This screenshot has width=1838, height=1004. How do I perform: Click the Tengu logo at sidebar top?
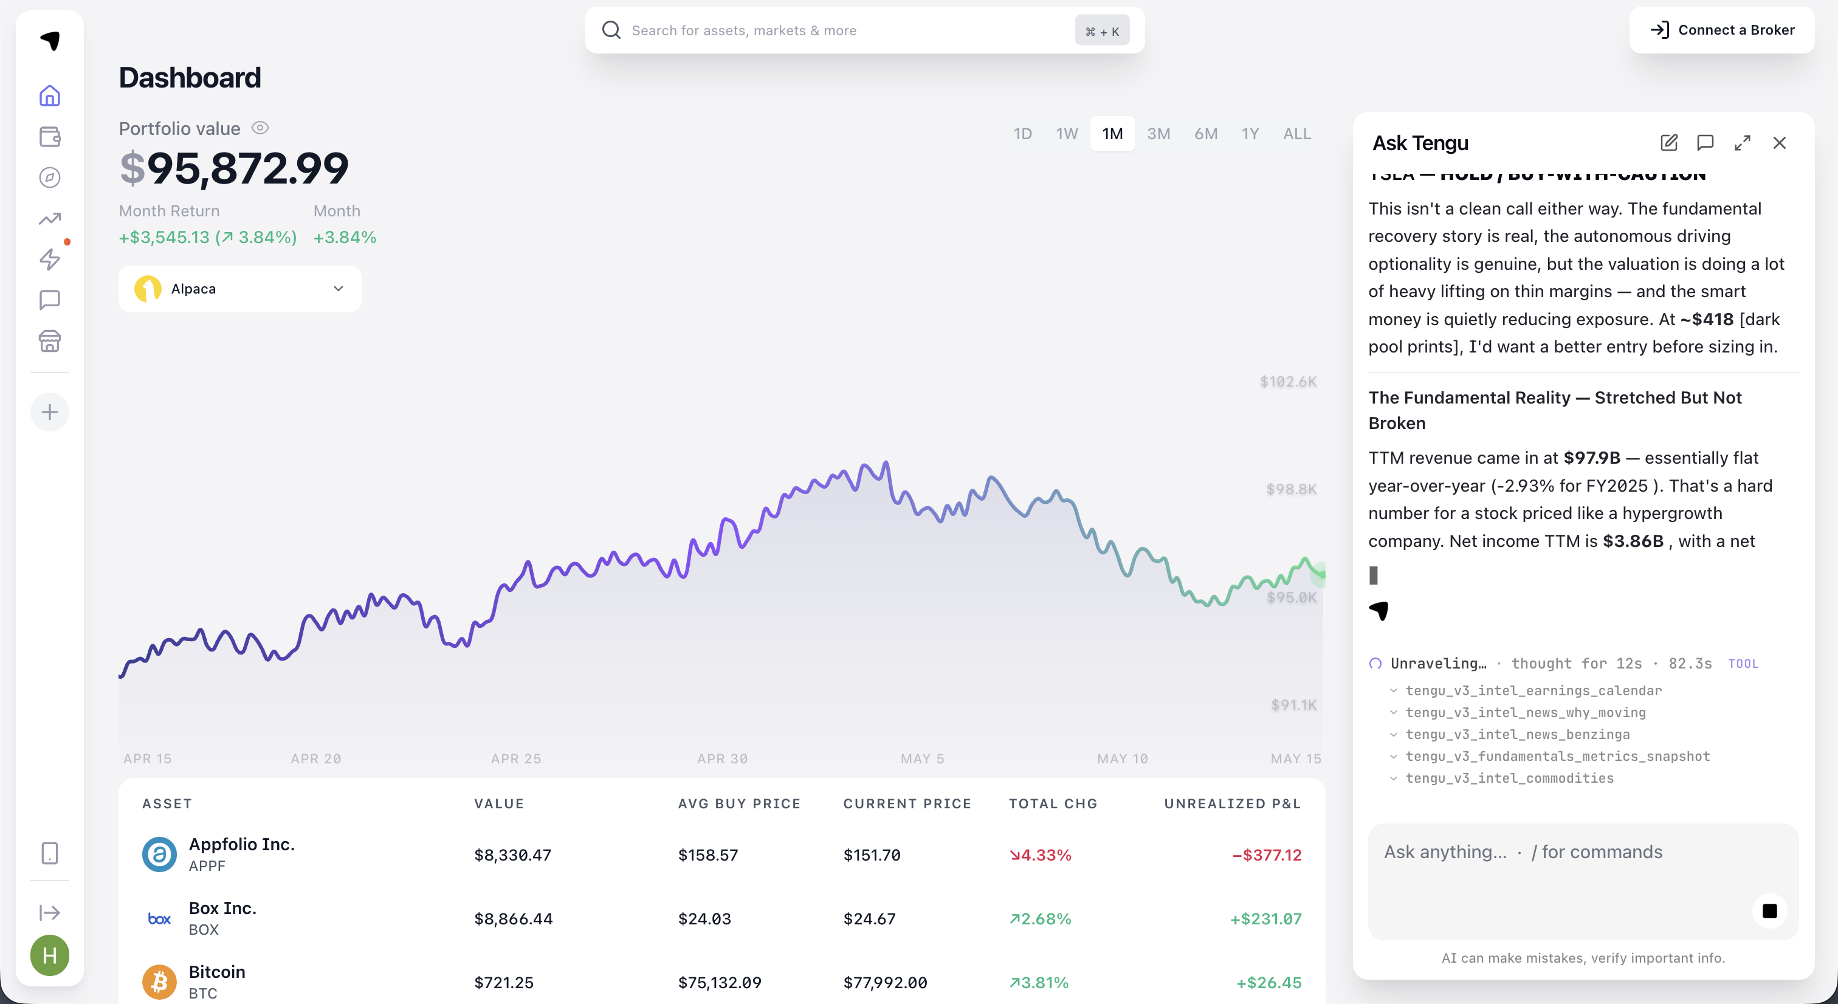pos(50,41)
